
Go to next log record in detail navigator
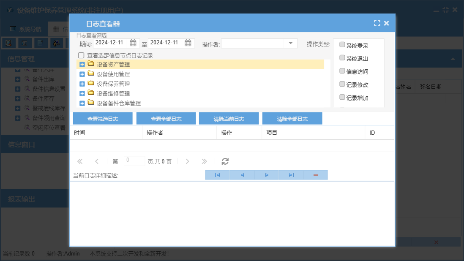tap(267, 175)
